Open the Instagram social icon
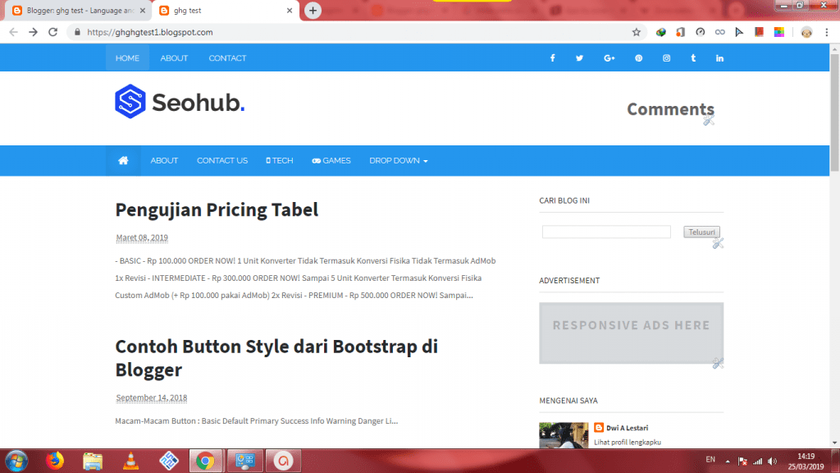This screenshot has height=473, width=840. pos(666,58)
